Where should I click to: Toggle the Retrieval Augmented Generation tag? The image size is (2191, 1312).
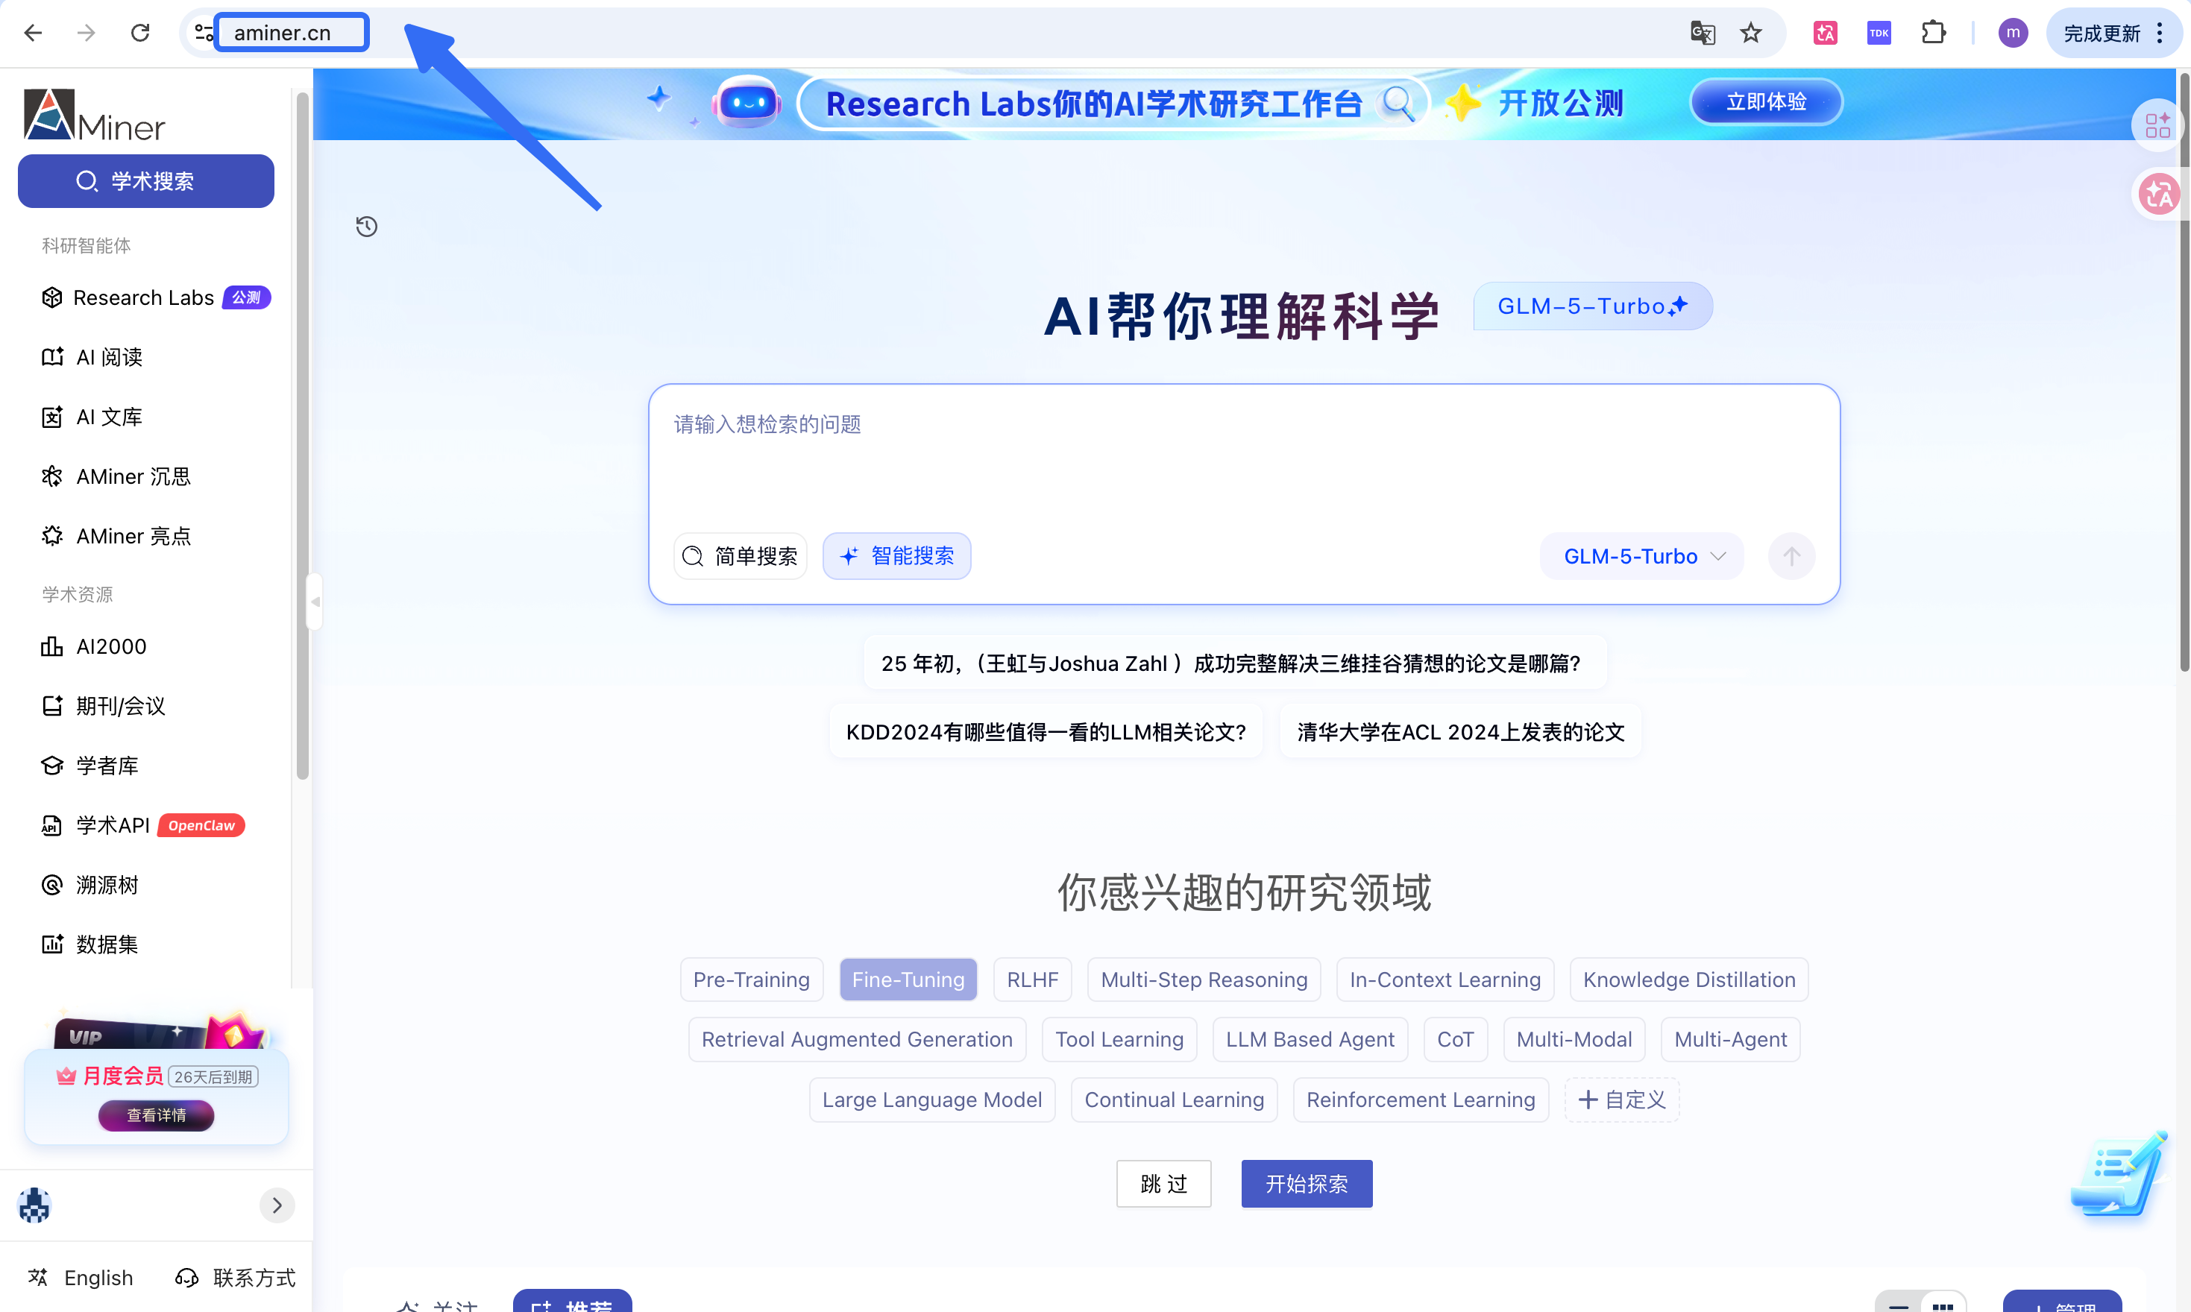tap(858, 1040)
